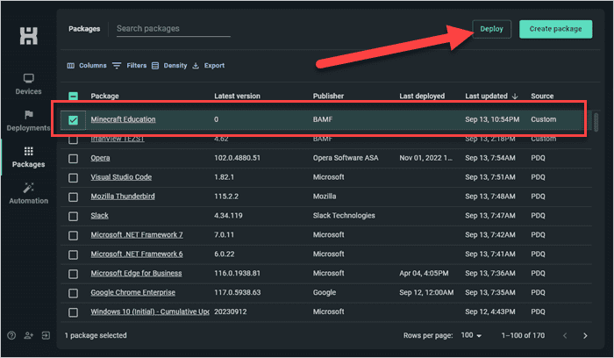Open the Deployments flag icon
Image resolution: width=614 pixels, height=358 pixels.
point(29,115)
